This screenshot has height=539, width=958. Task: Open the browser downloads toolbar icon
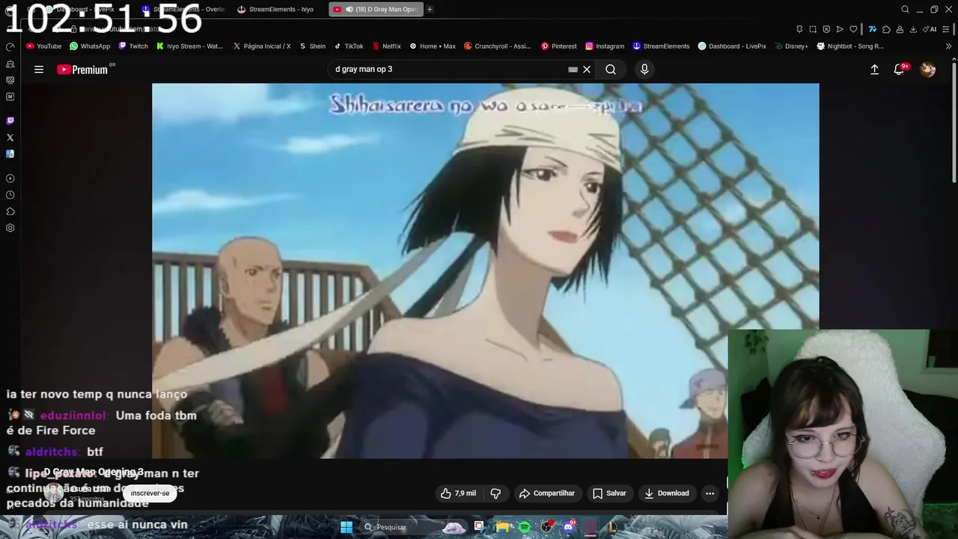pos(912,29)
